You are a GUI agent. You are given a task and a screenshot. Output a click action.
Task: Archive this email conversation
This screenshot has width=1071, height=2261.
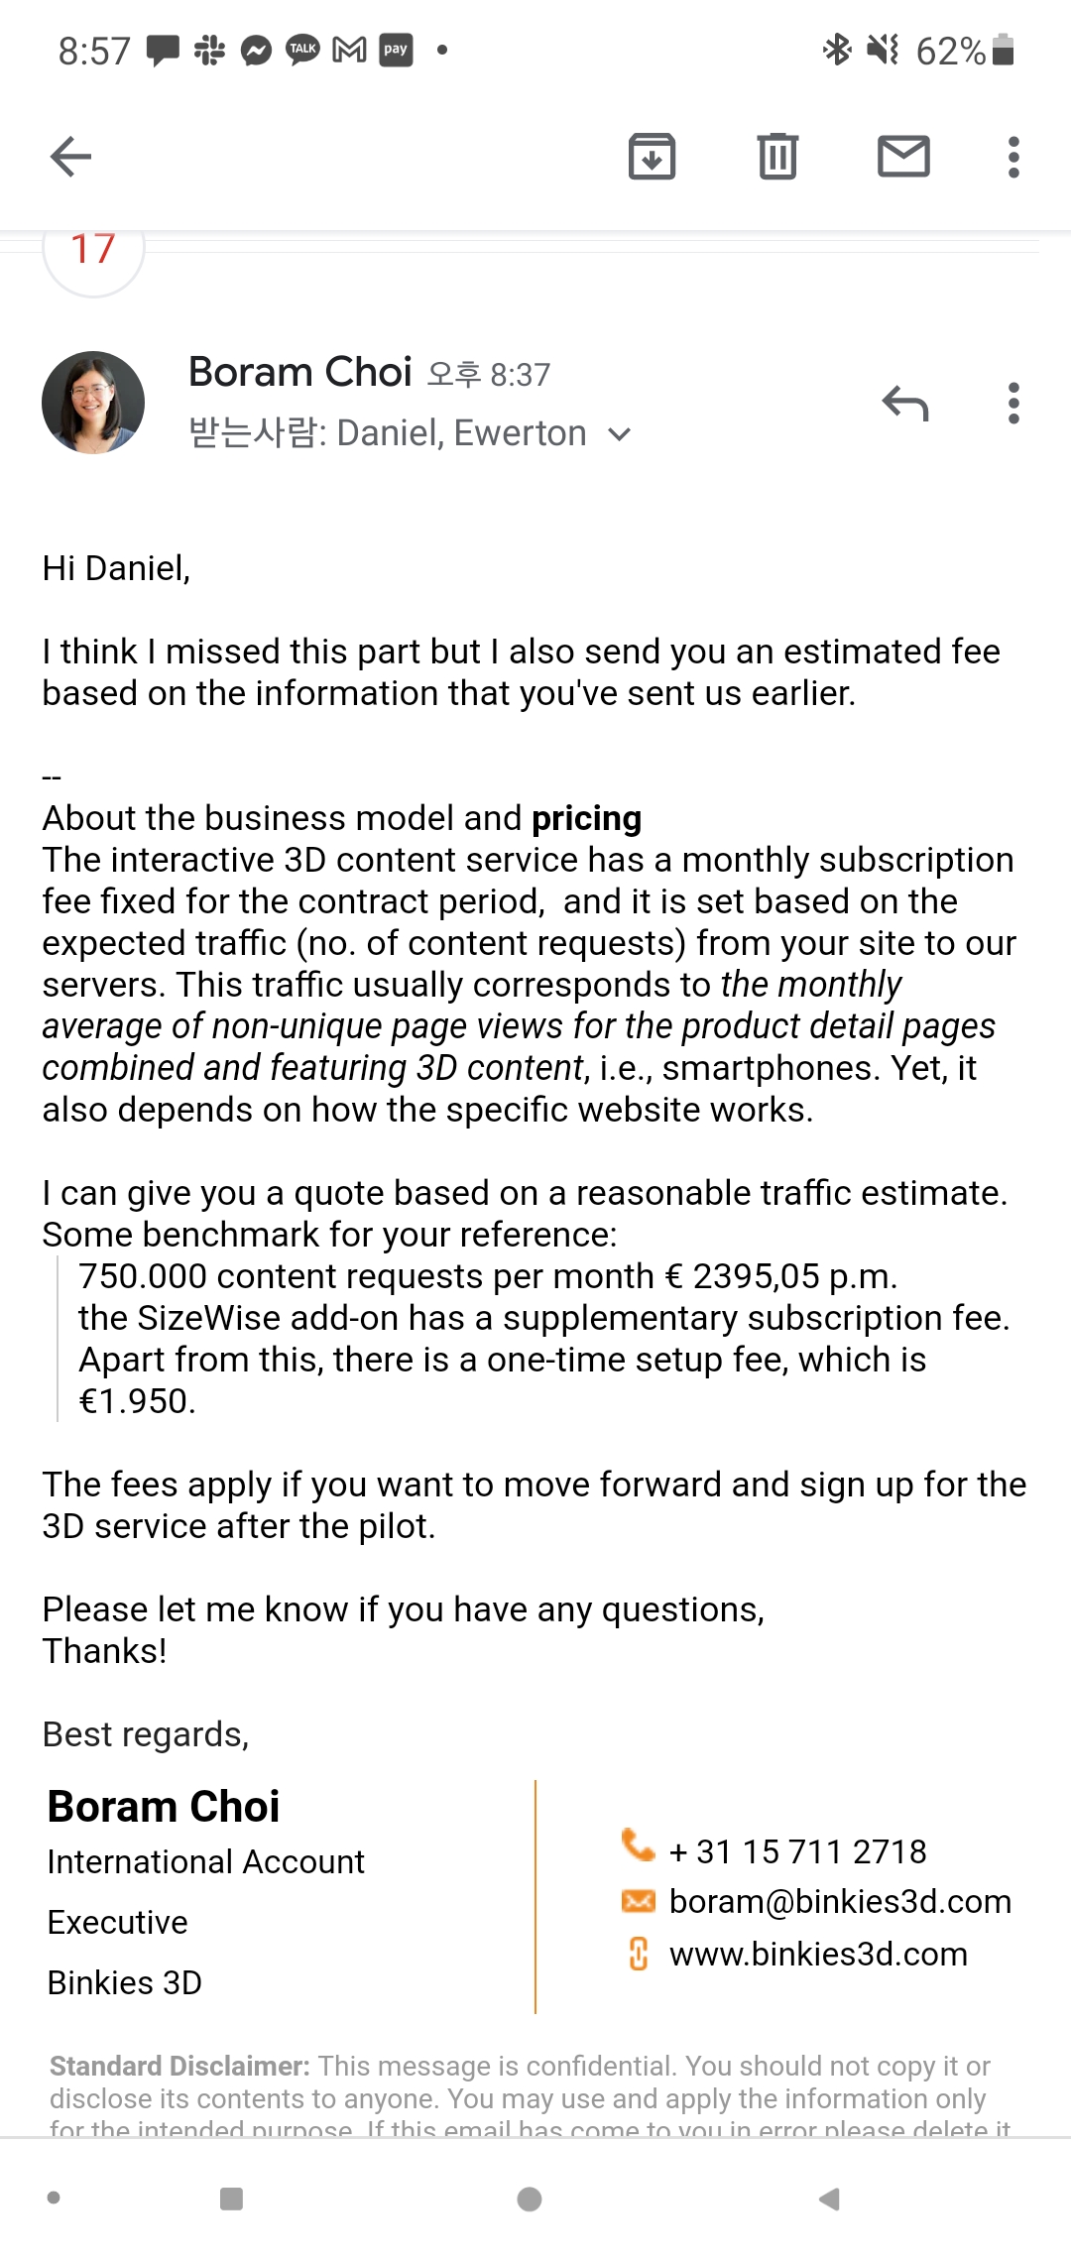click(652, 156)
